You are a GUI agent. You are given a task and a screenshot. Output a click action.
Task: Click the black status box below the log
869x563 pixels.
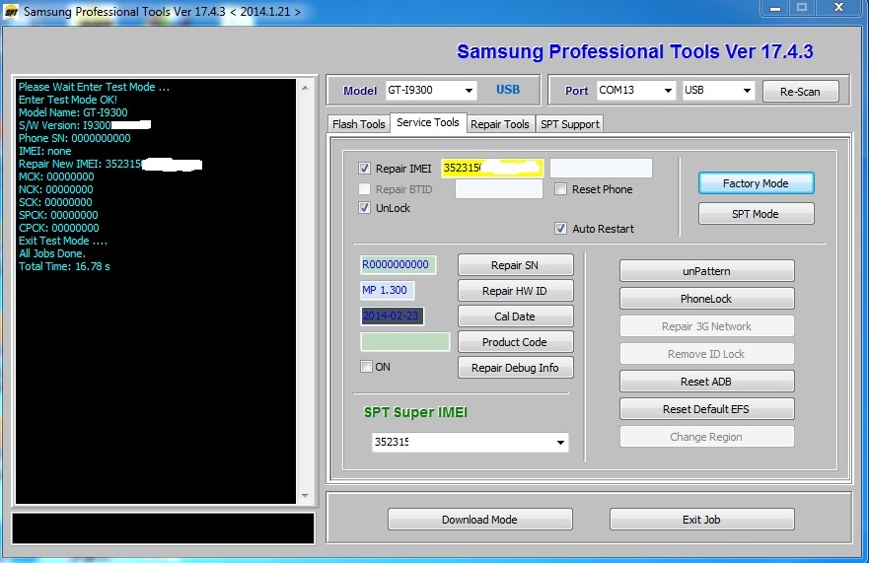(x=164, y=528)
